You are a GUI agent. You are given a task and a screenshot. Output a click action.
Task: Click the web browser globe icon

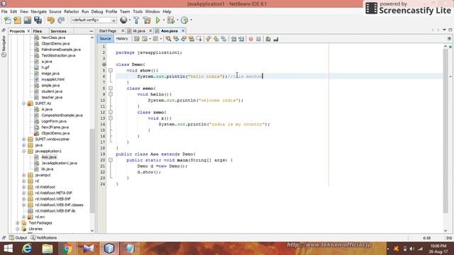[x=123, y=20]
